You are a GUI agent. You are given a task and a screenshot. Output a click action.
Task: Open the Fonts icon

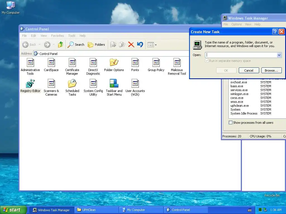(135, 65)
